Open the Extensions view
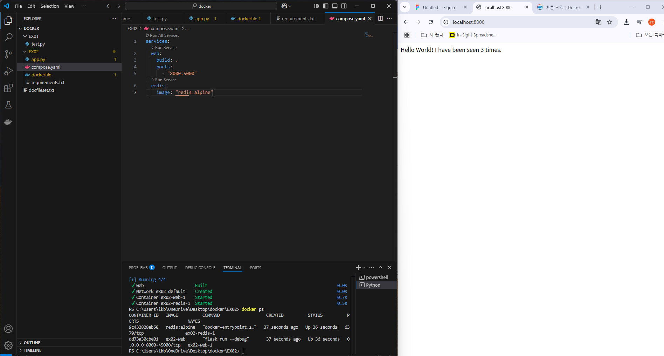The image size is (664, 356). 8,88
